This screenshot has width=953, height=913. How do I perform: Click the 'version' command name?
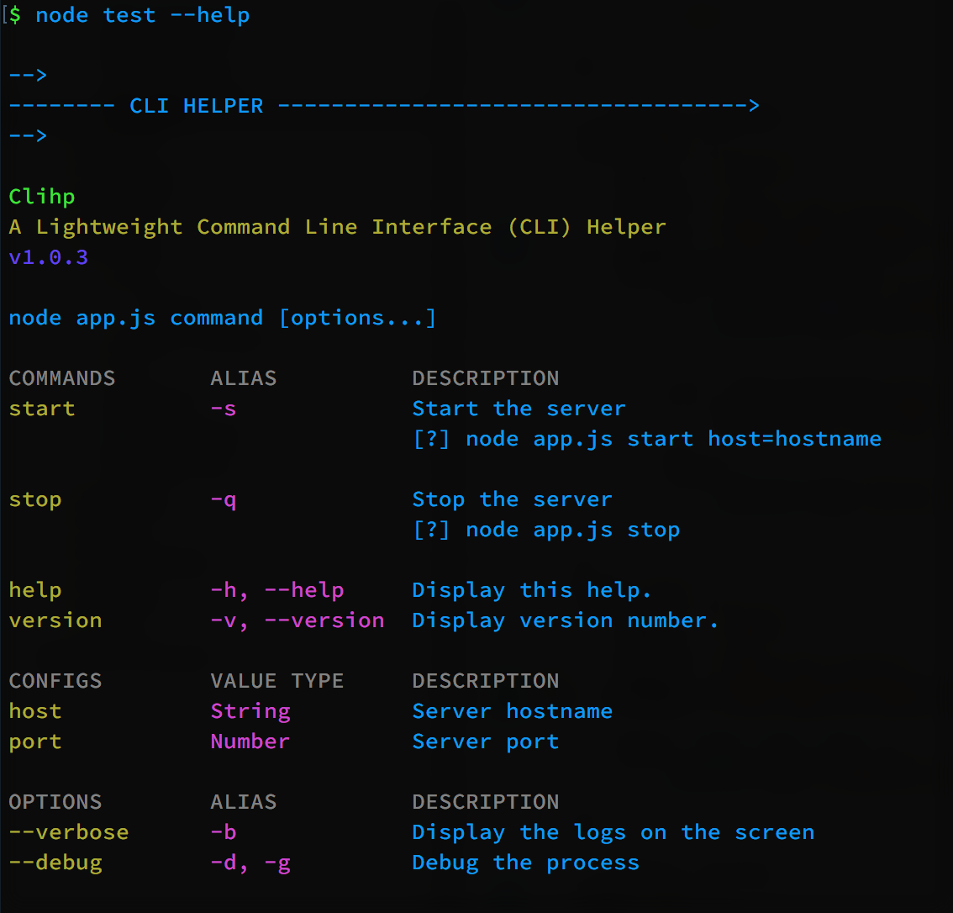pos(55,620)
